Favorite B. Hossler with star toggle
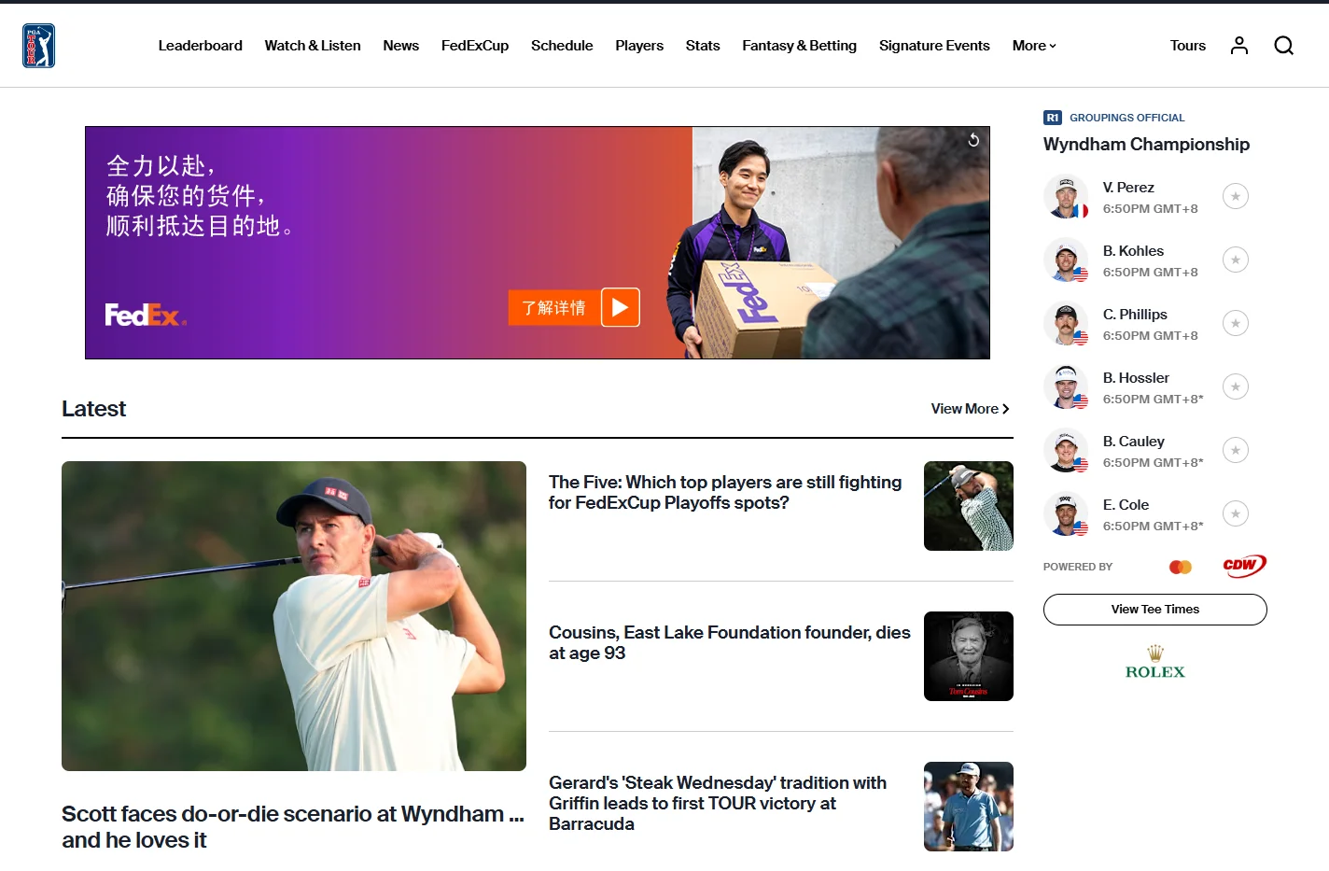 pos(1236,386)
